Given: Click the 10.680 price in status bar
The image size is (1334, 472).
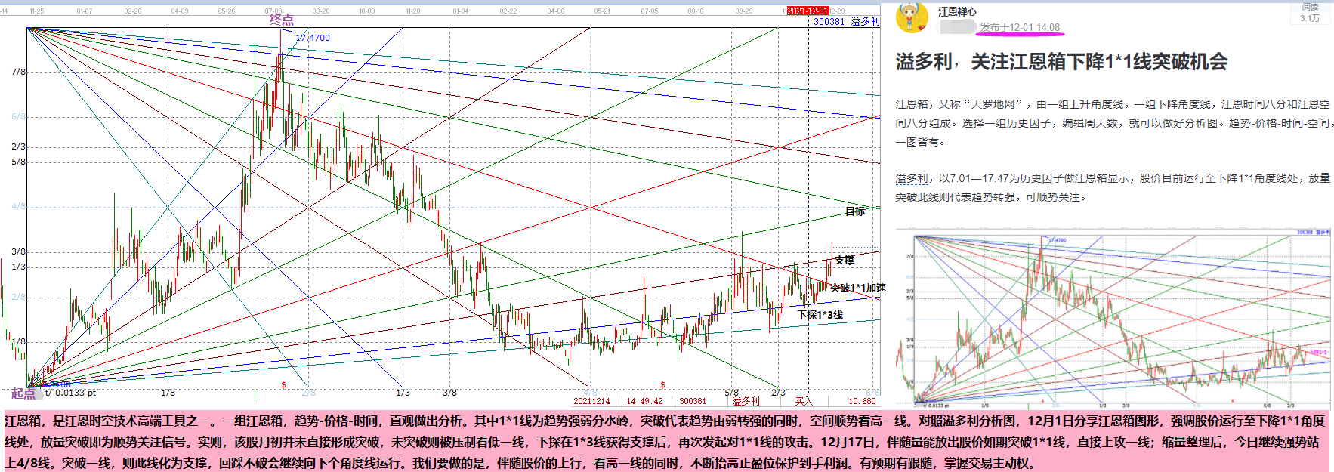Looking at the screenshot, I should click(862, 401).
